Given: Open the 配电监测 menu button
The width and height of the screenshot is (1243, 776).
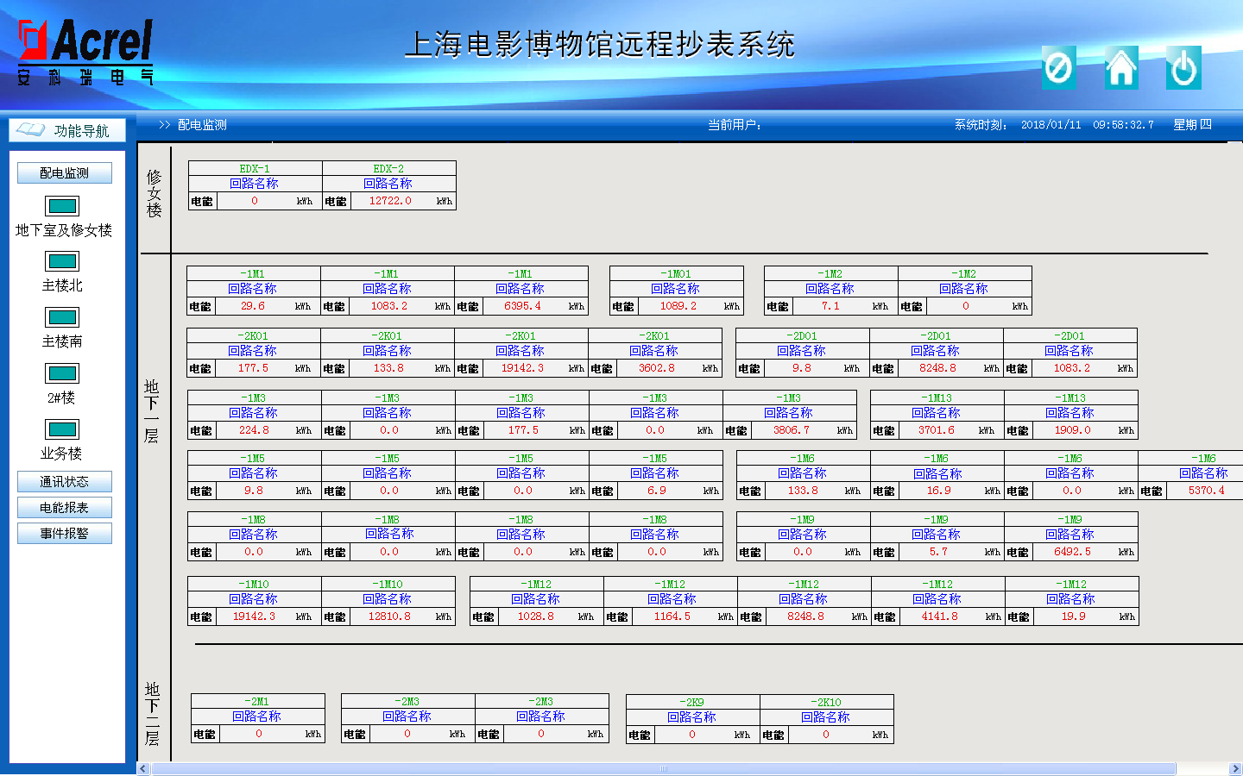Looking at the screenshot, I should click(65, 173).
